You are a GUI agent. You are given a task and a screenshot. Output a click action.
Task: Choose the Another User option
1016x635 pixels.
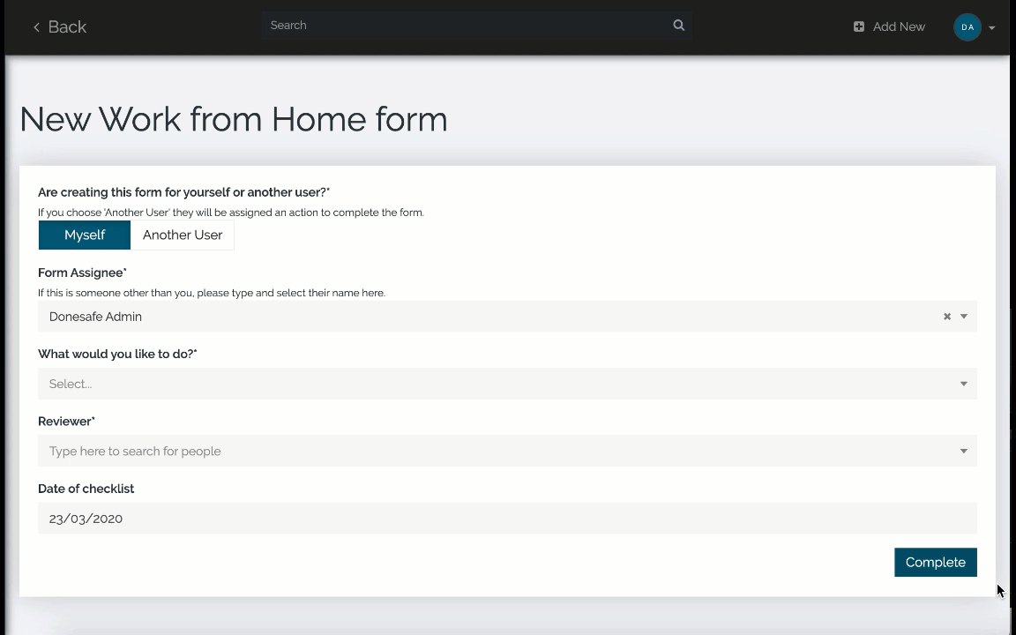tap(183, 235)
